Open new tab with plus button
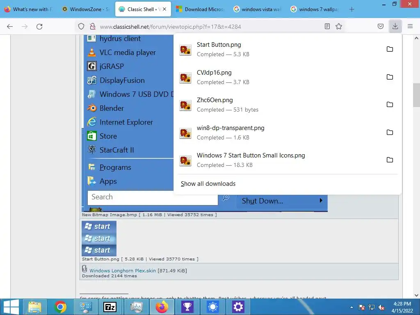The width and height of the screenshot is (420, 315). coord(352,9)
